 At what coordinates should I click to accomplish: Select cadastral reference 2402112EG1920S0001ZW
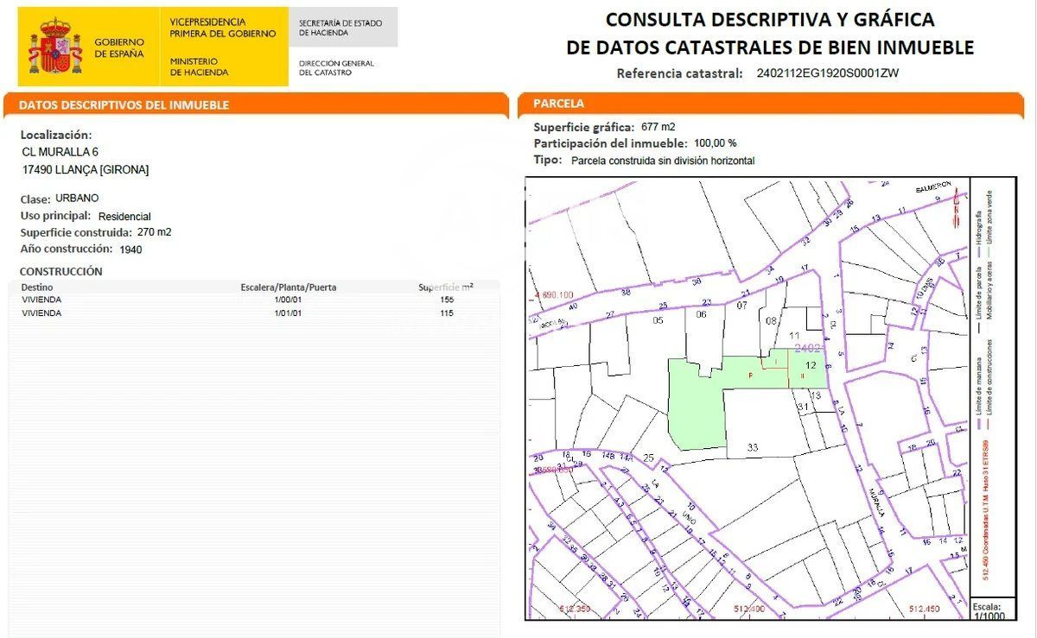(827, 73)
